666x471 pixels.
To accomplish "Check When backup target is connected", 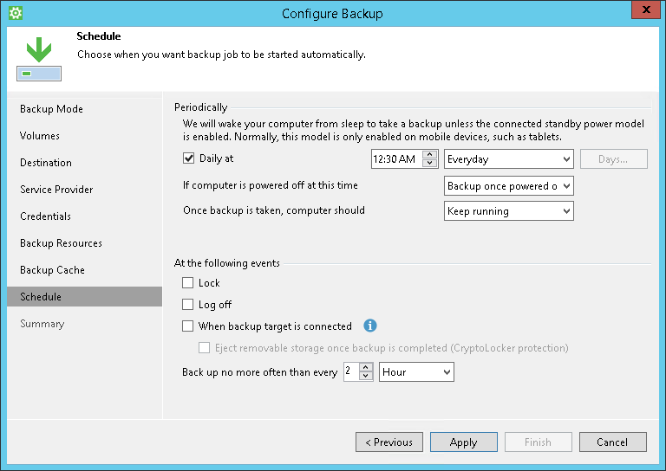I will tap(188, 326).
